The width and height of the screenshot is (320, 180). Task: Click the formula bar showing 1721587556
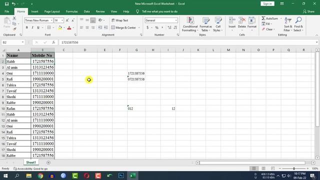(188, 42)
